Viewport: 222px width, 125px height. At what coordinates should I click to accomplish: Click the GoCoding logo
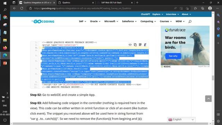tap(43, 22)
